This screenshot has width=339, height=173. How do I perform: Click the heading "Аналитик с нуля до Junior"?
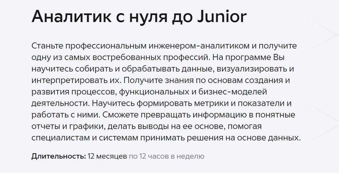(139, 17)
